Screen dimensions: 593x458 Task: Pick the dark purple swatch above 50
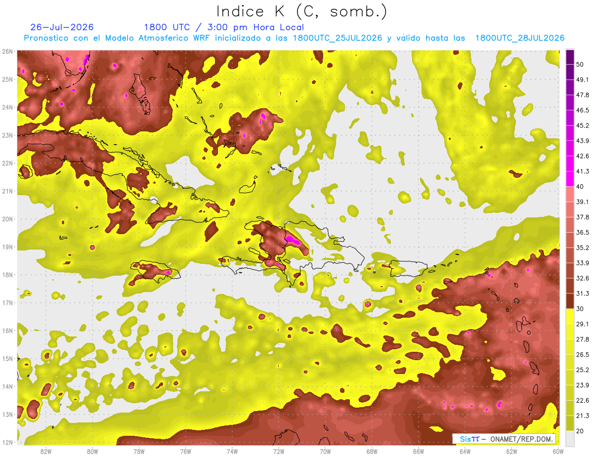click(x=569, y=57)
